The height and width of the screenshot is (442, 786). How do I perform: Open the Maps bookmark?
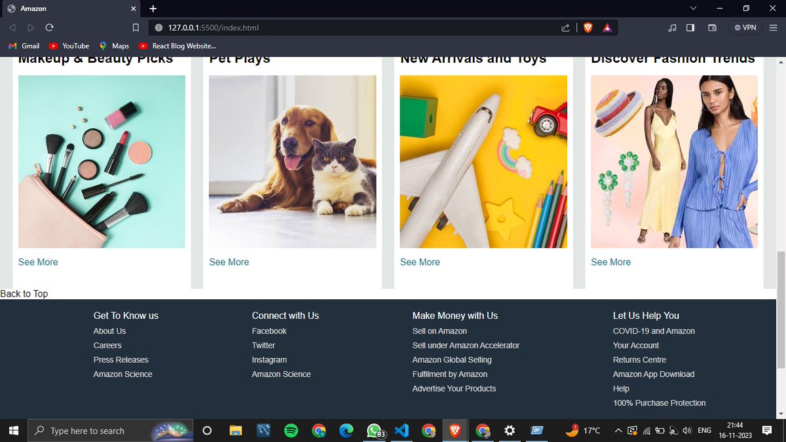coord(114,46)
